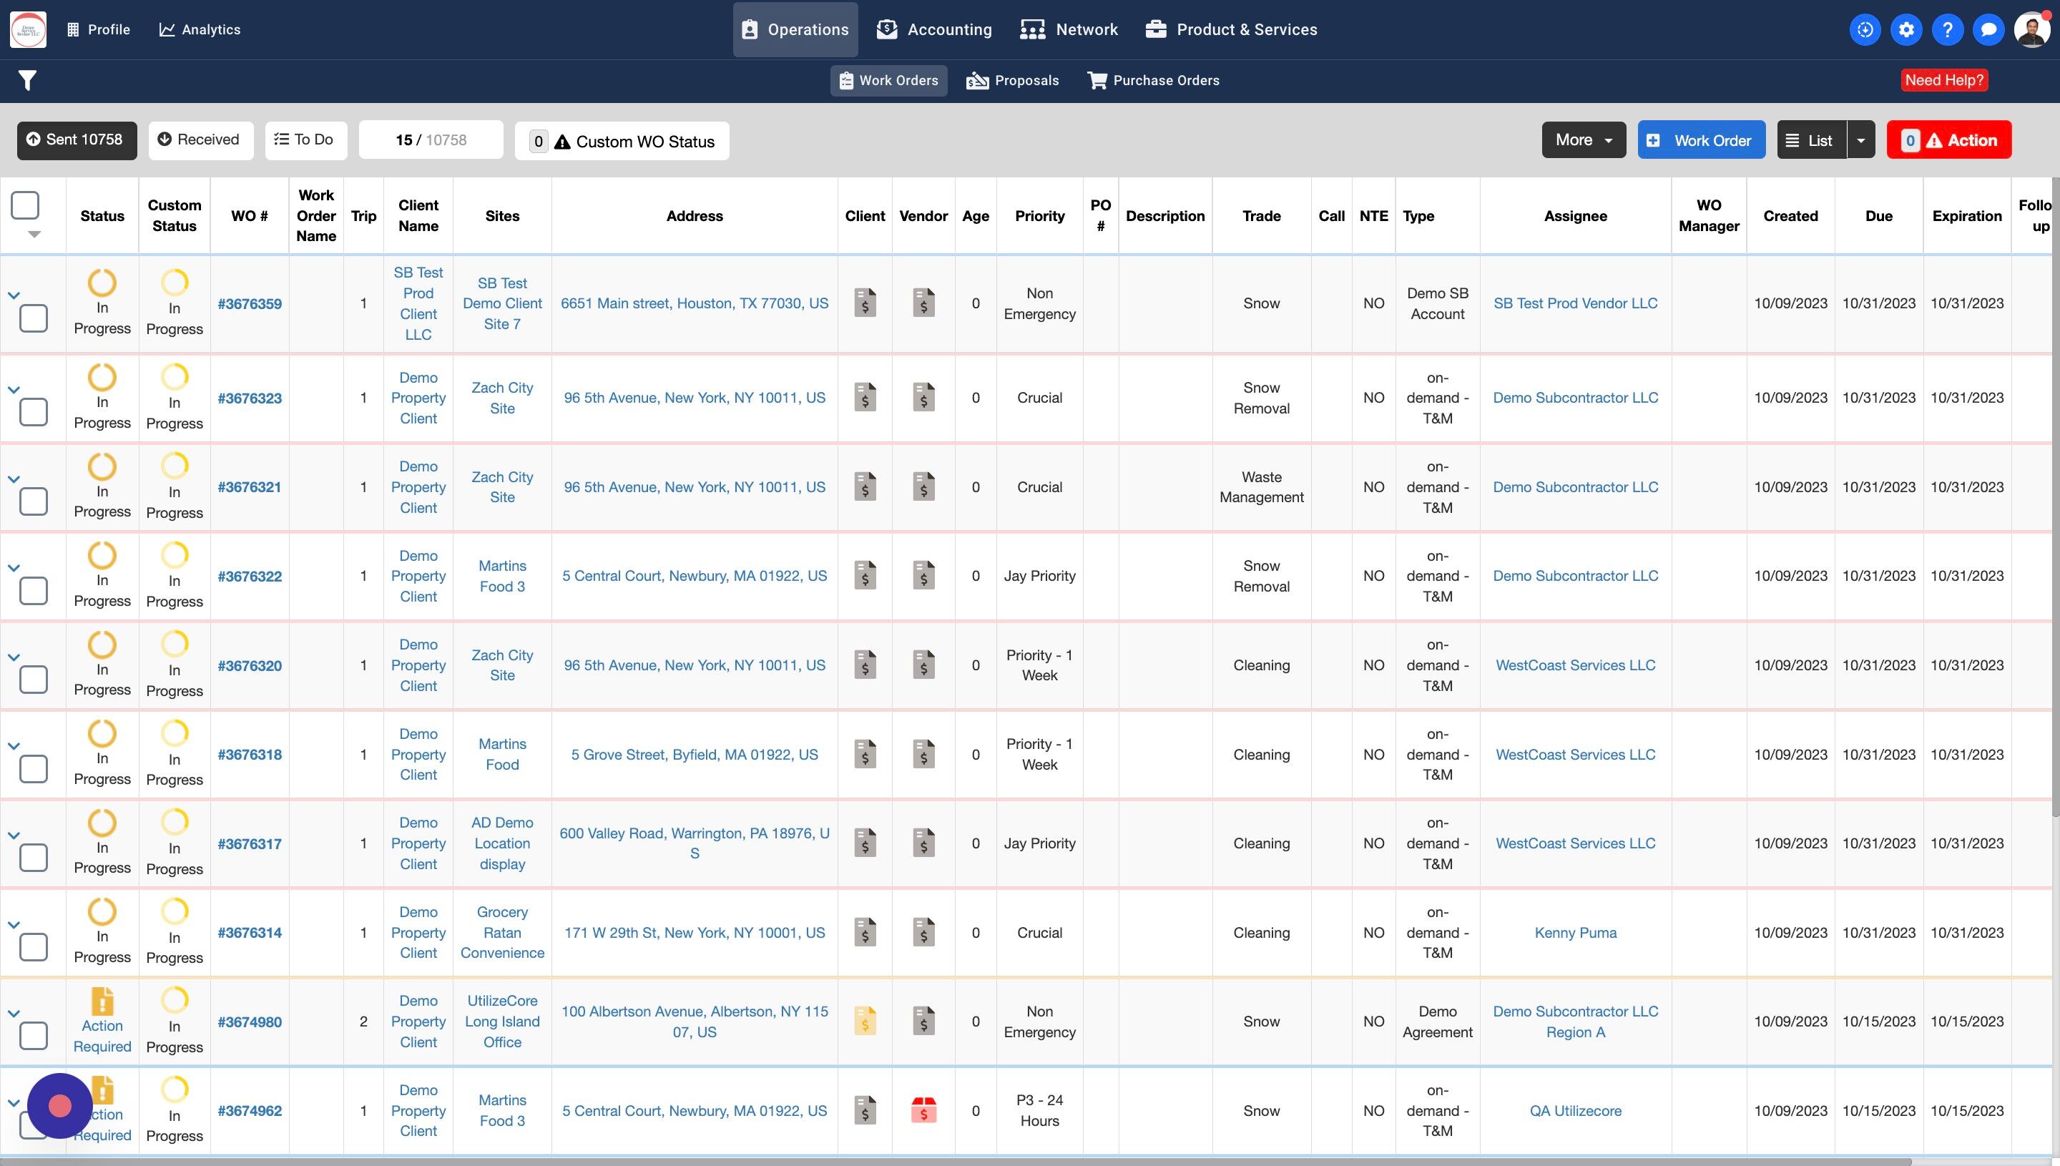Image resolution: width=2060 pixels, height=1166 pixels.
Task: Switch to the Proposals tab
Action: pos(1013,80)
